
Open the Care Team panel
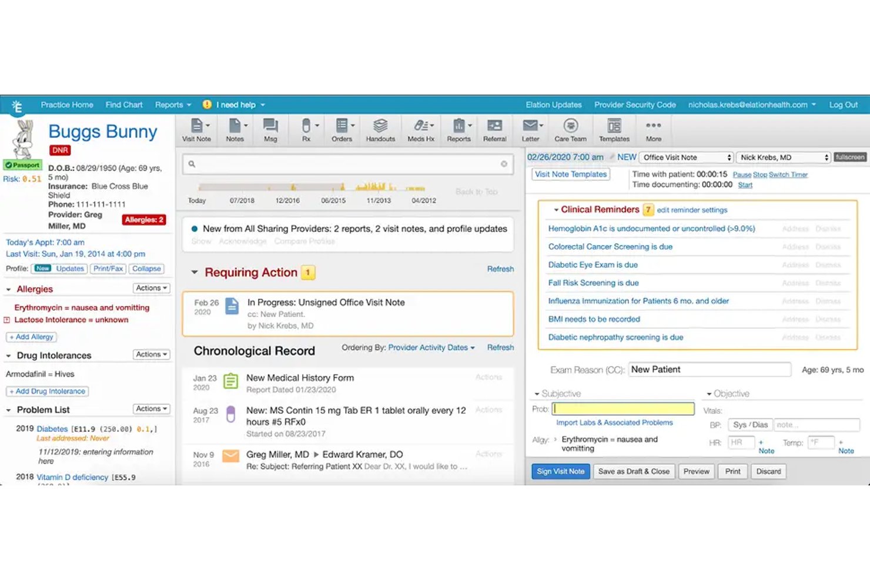(570, 130)
